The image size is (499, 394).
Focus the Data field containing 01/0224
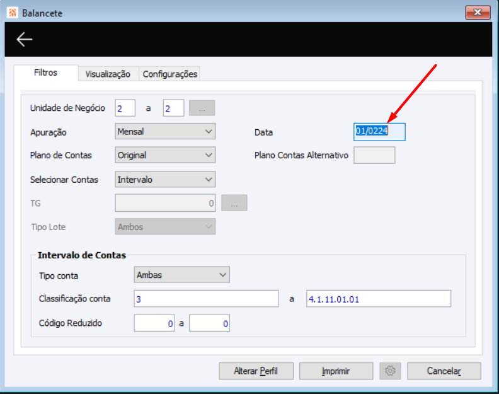pos(379,132)
